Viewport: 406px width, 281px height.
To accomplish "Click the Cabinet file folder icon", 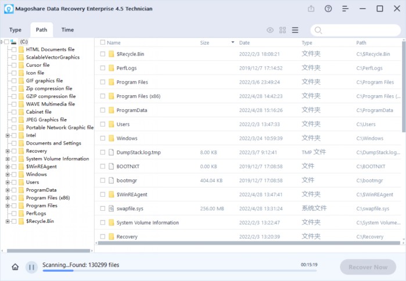I will 21,112.
